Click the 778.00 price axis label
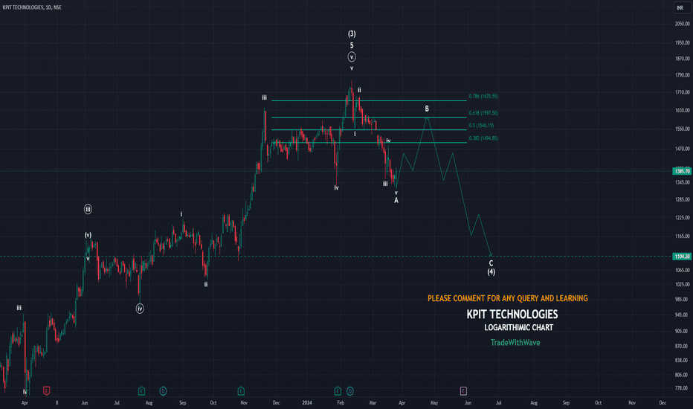The width and height of the screenshot is (693, 409). (x=682, y=388)
